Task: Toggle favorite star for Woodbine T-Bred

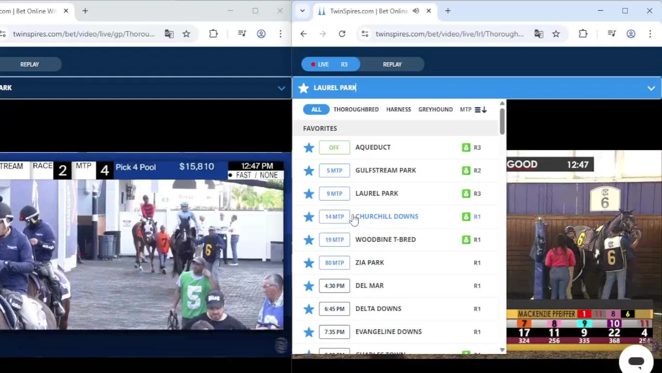Action: pyautogui.click(x=309, y=240)
